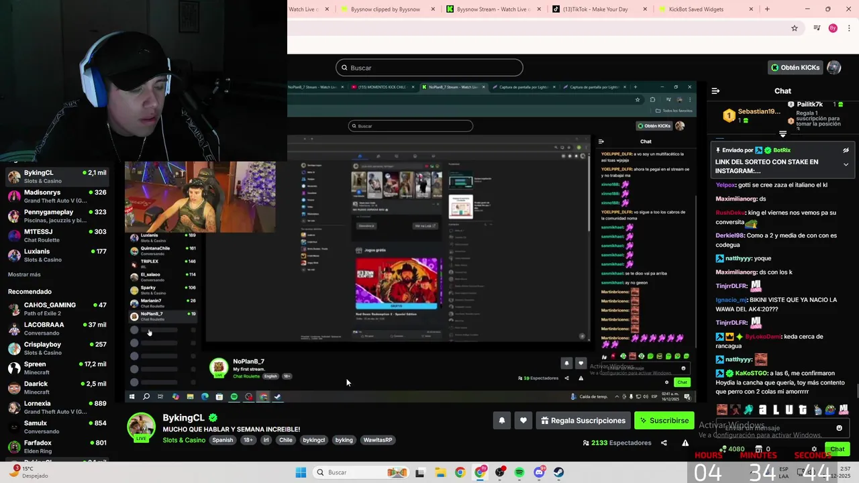This screenshot has width=859, height=483.
Task: Open chat settings gear icon
Action: click(x=814, y=449)
